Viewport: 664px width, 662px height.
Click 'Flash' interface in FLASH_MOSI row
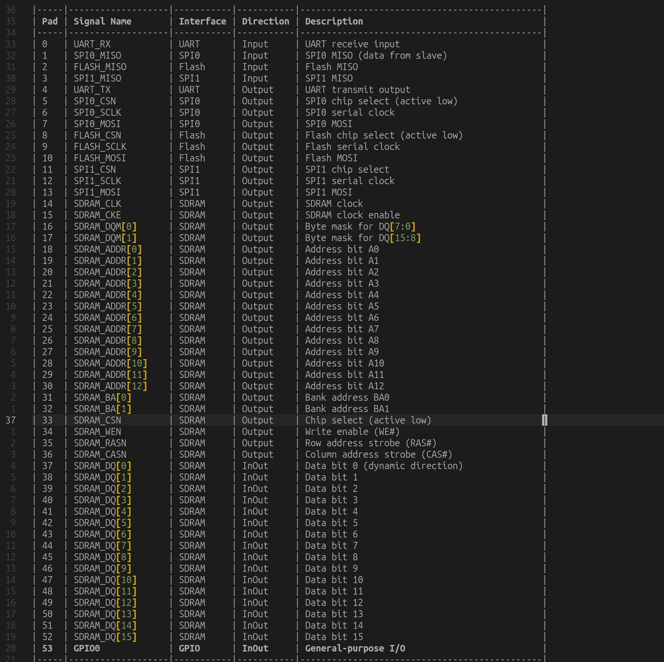click(x=192, y=158)
